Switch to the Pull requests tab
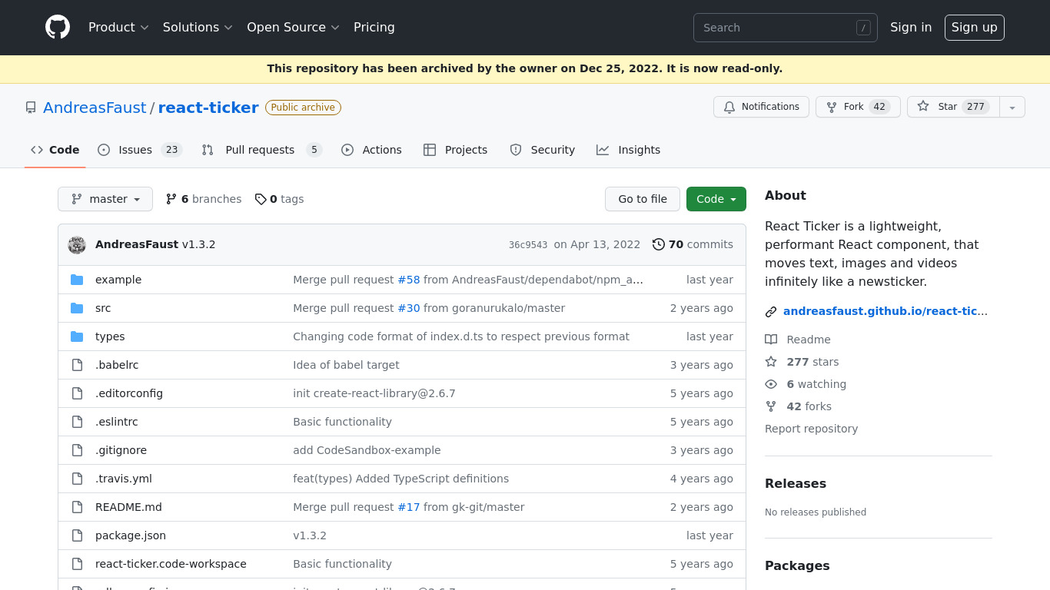This screenshot has width=1050, height=590. (262, 150)
